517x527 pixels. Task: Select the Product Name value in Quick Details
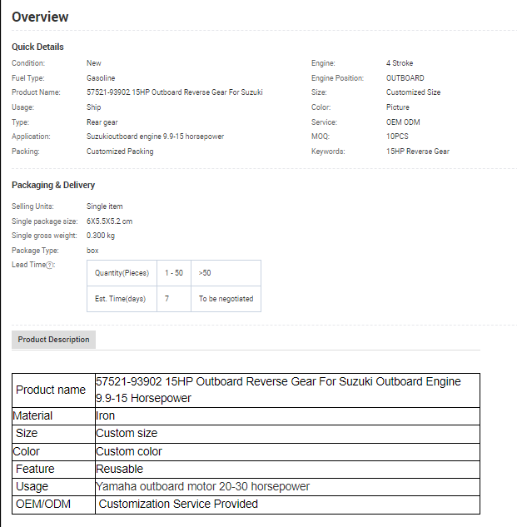pos(174,92)
